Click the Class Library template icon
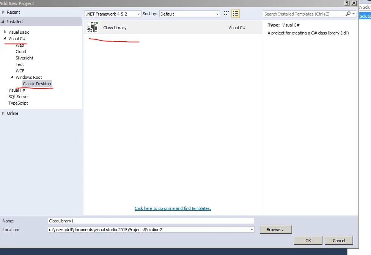Viewport: 371px width, 255px height. tap(93, 27)
